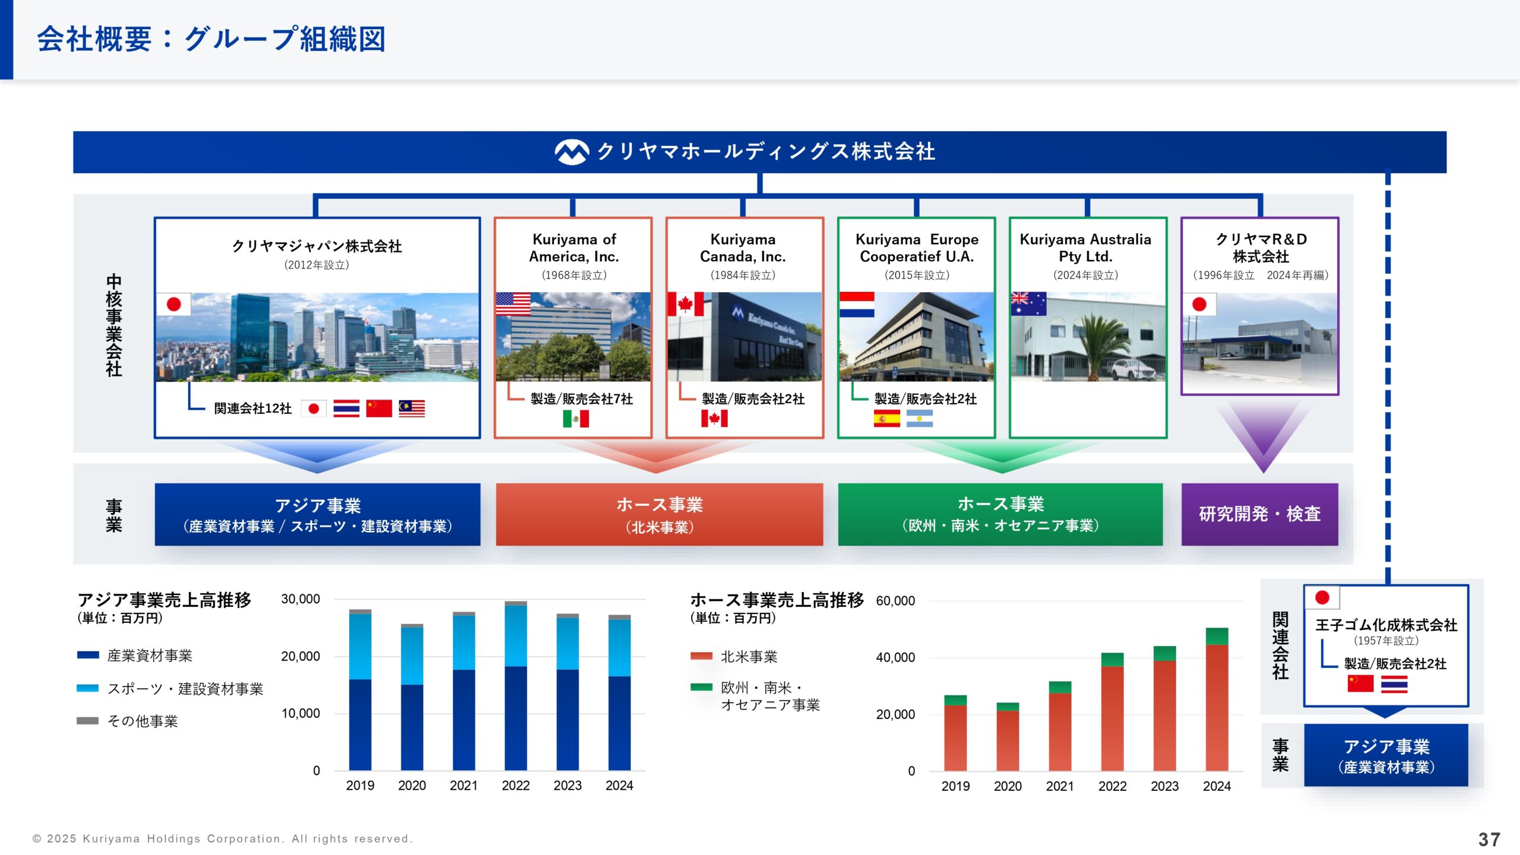
Task: Click the red ホース事業 北米事業 box
Action: [659, 514]
